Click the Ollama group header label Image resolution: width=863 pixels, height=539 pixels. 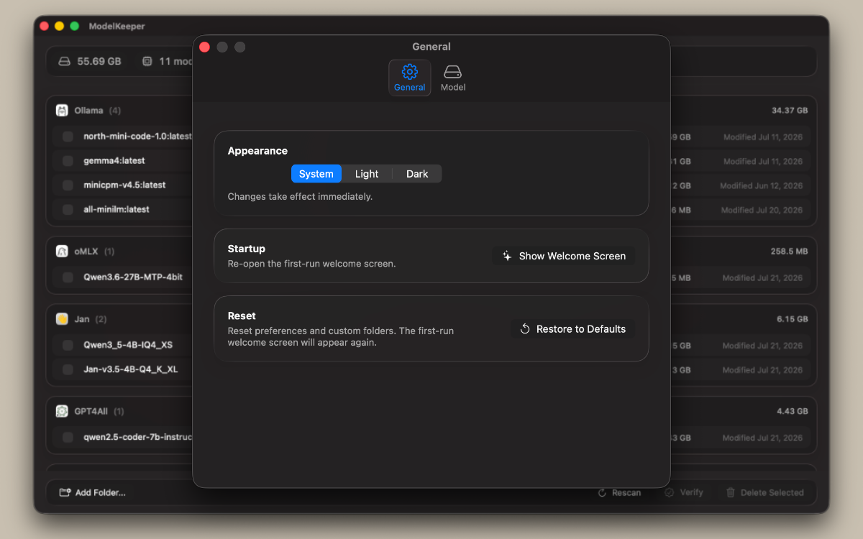point(89,111)
